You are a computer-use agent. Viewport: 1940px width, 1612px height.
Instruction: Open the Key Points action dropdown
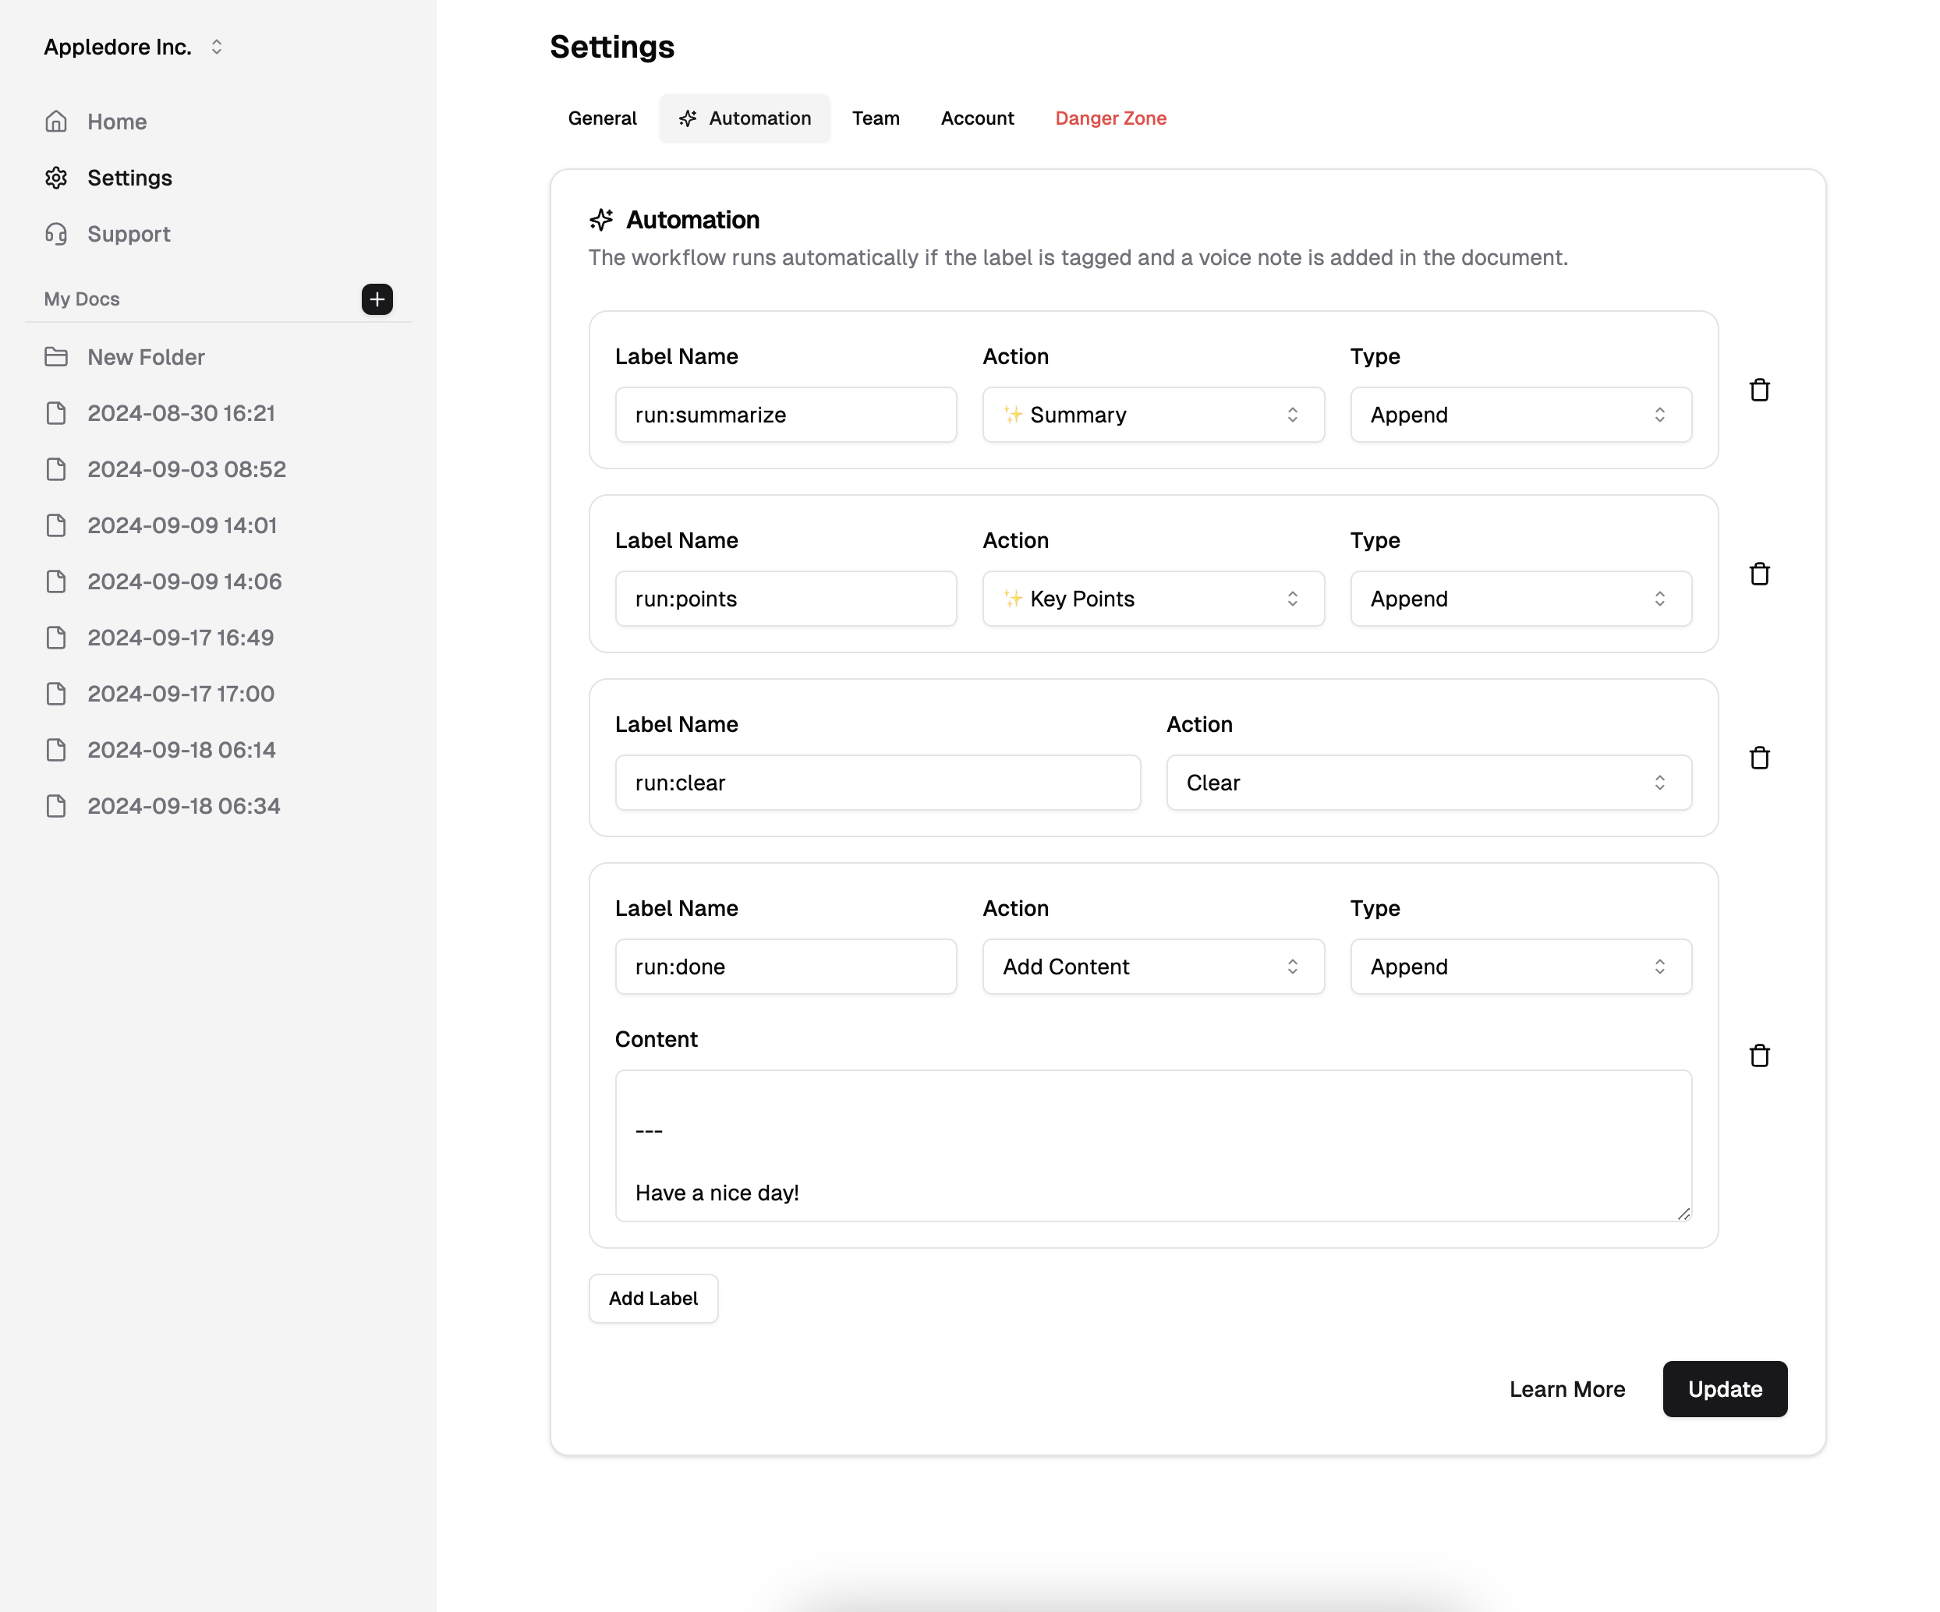pos(1152,599)
